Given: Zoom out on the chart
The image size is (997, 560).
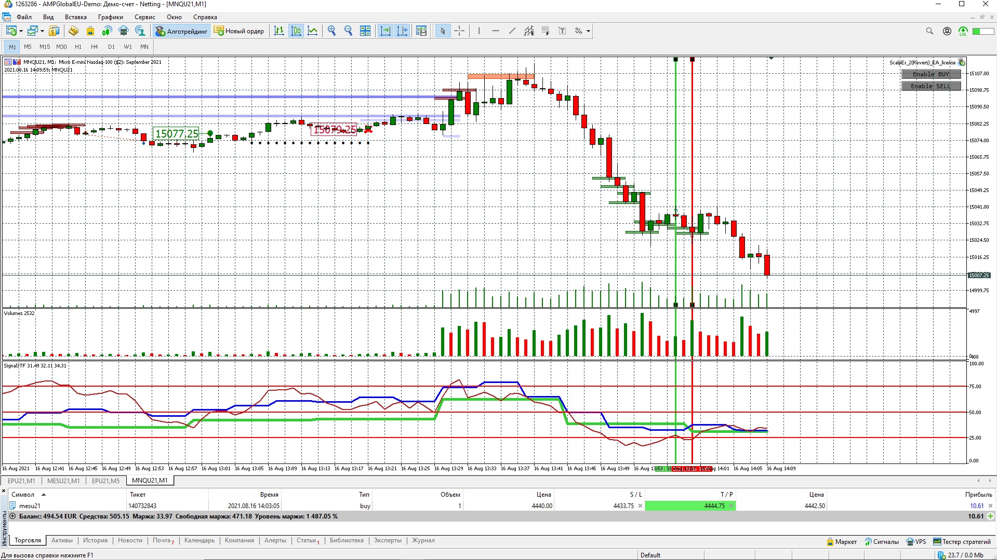Looking at the screenshot, I should click(x=349, y=31).
